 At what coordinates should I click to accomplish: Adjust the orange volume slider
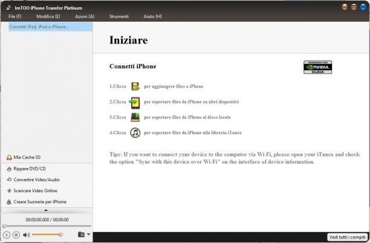click(47, 235)
